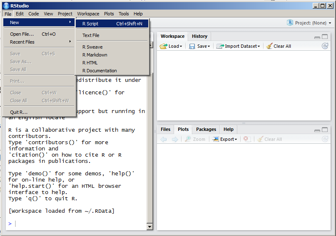This screenshot has width=336, height=236.
Task: Click the console scrollbar down arrow
Action: [x=150, y=227]
